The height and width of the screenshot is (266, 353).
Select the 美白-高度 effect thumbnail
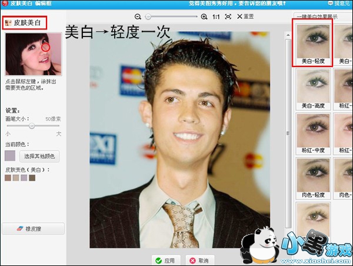313,89
